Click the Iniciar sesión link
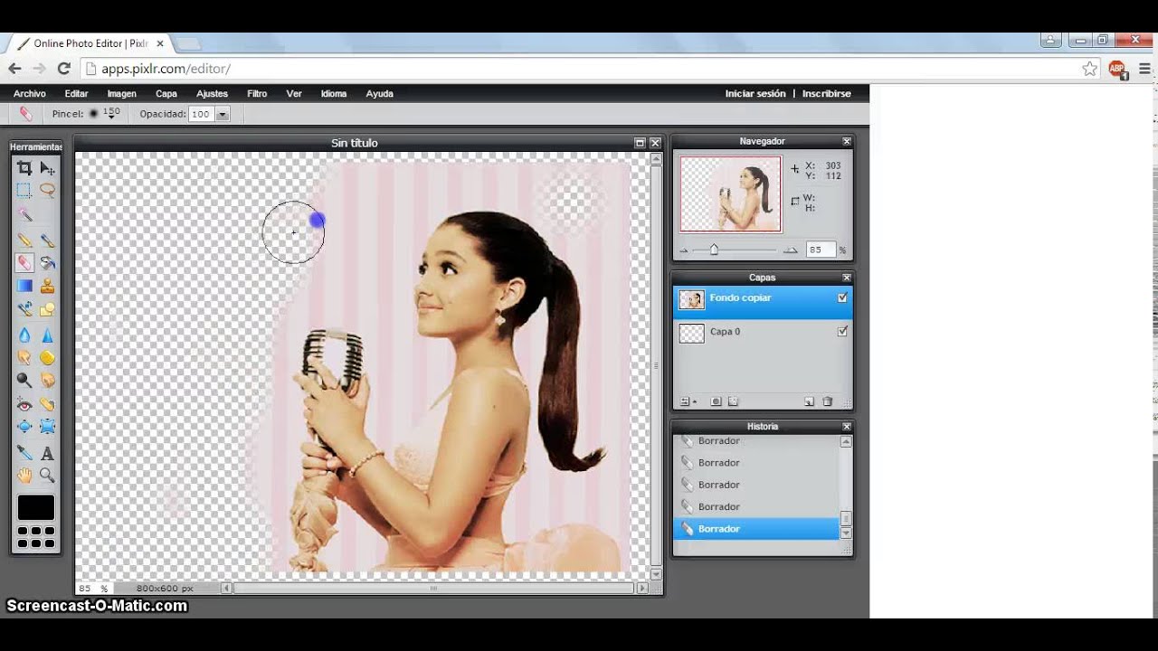Image resolution: width=1158 pixels, height=651 pixels. coord(755,93)
